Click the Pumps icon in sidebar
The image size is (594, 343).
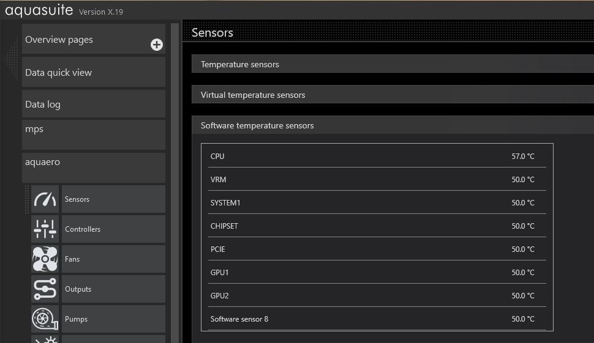(45, 319)
